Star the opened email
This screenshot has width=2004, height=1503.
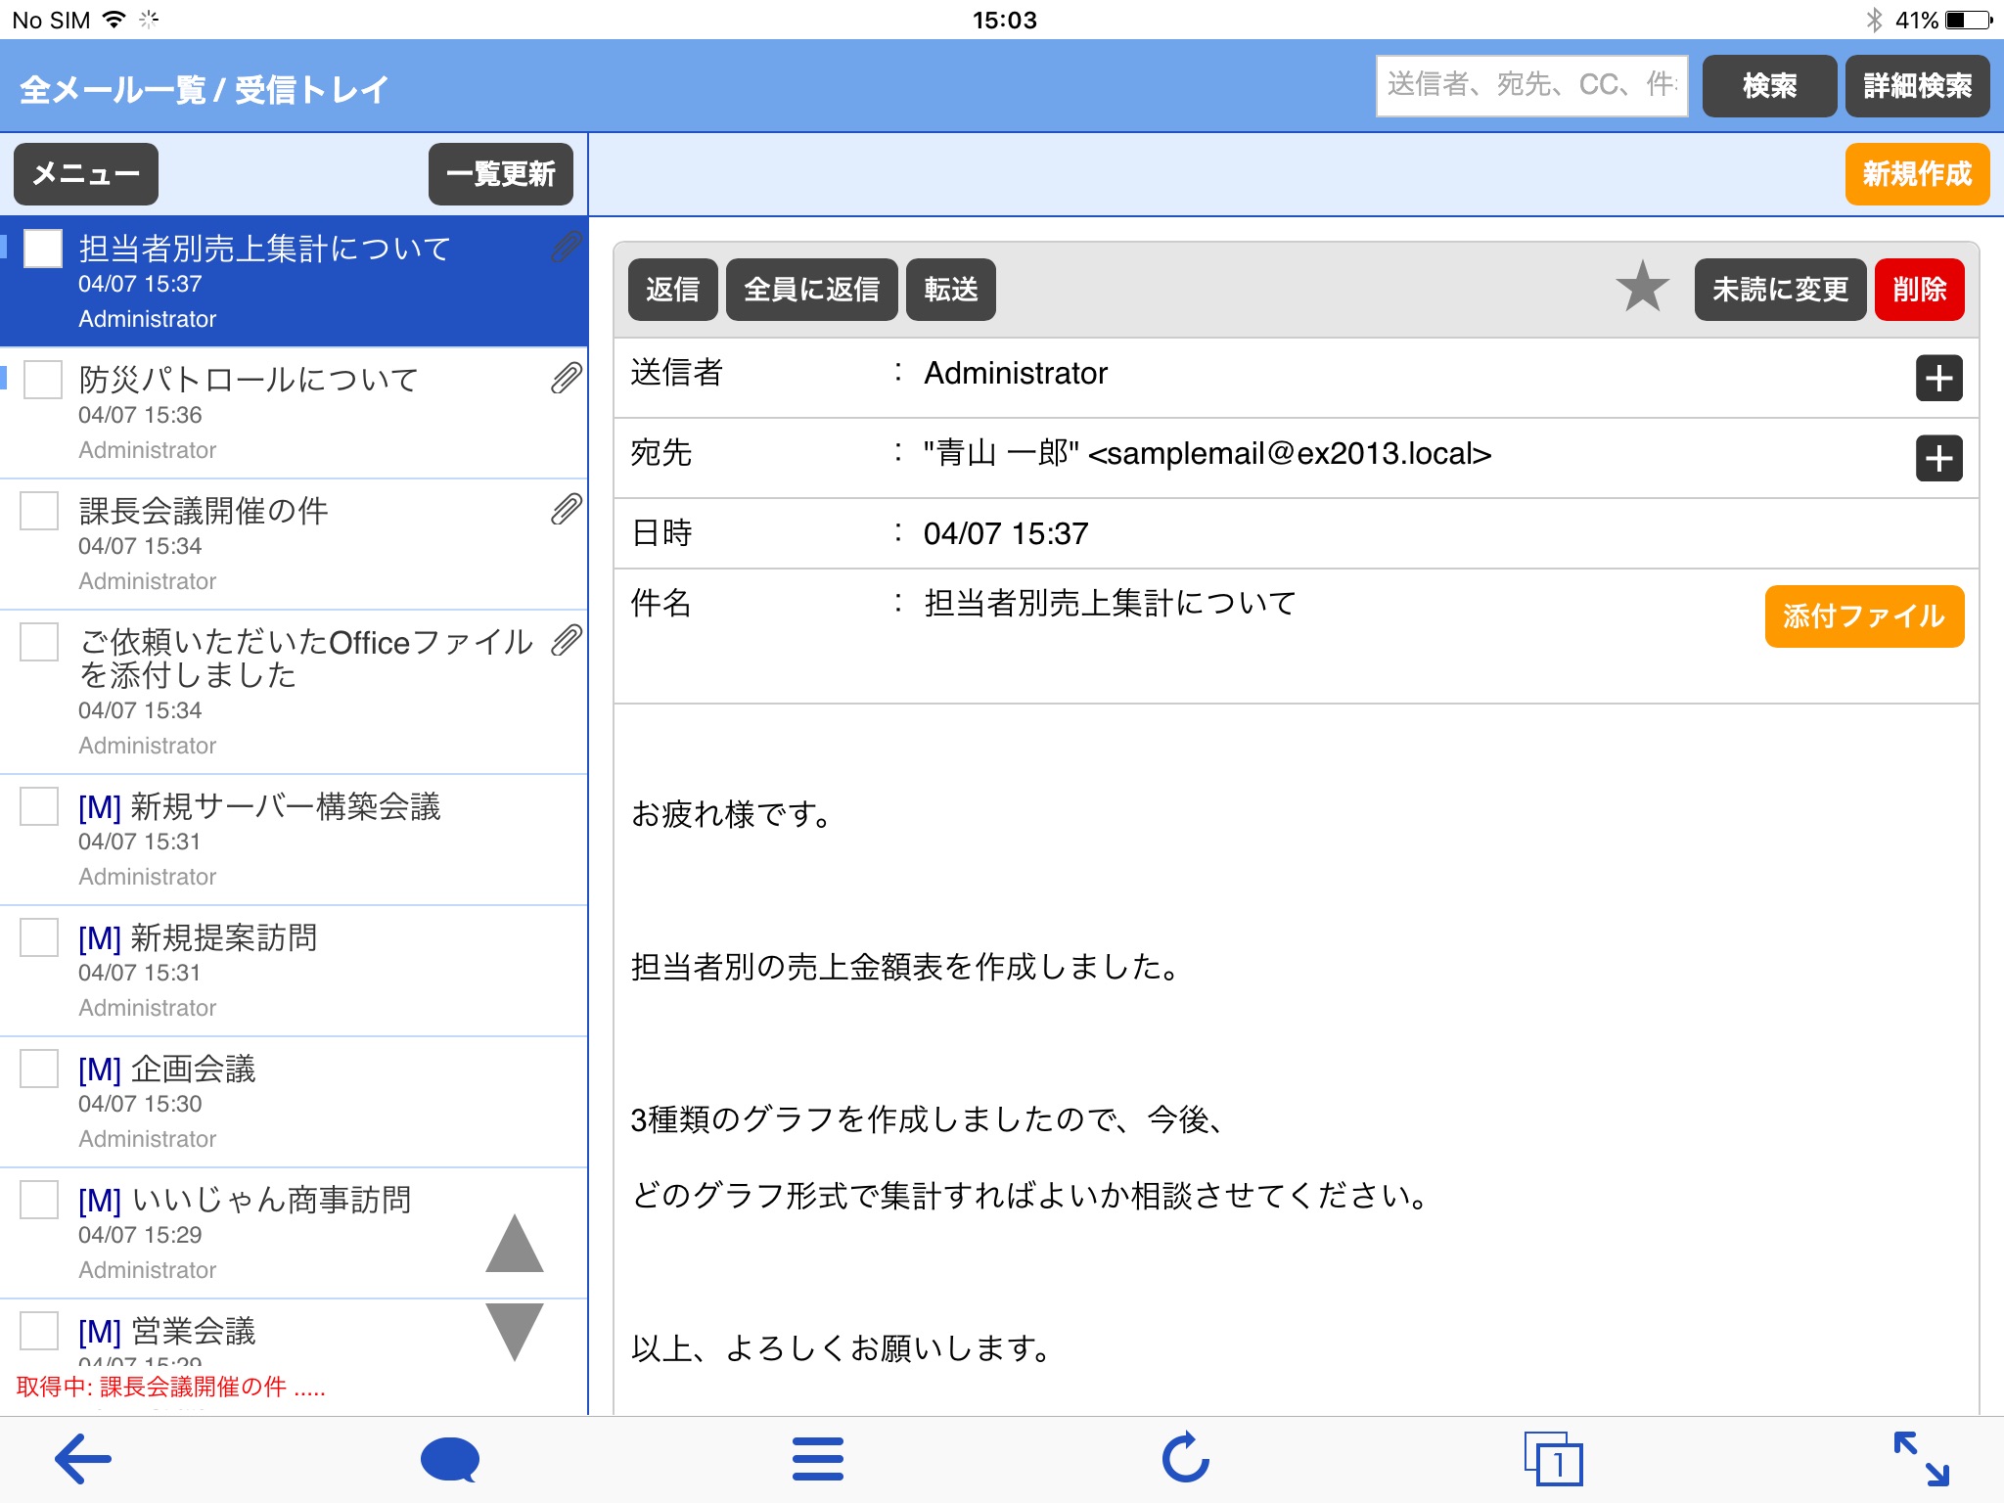point(1643,288)
